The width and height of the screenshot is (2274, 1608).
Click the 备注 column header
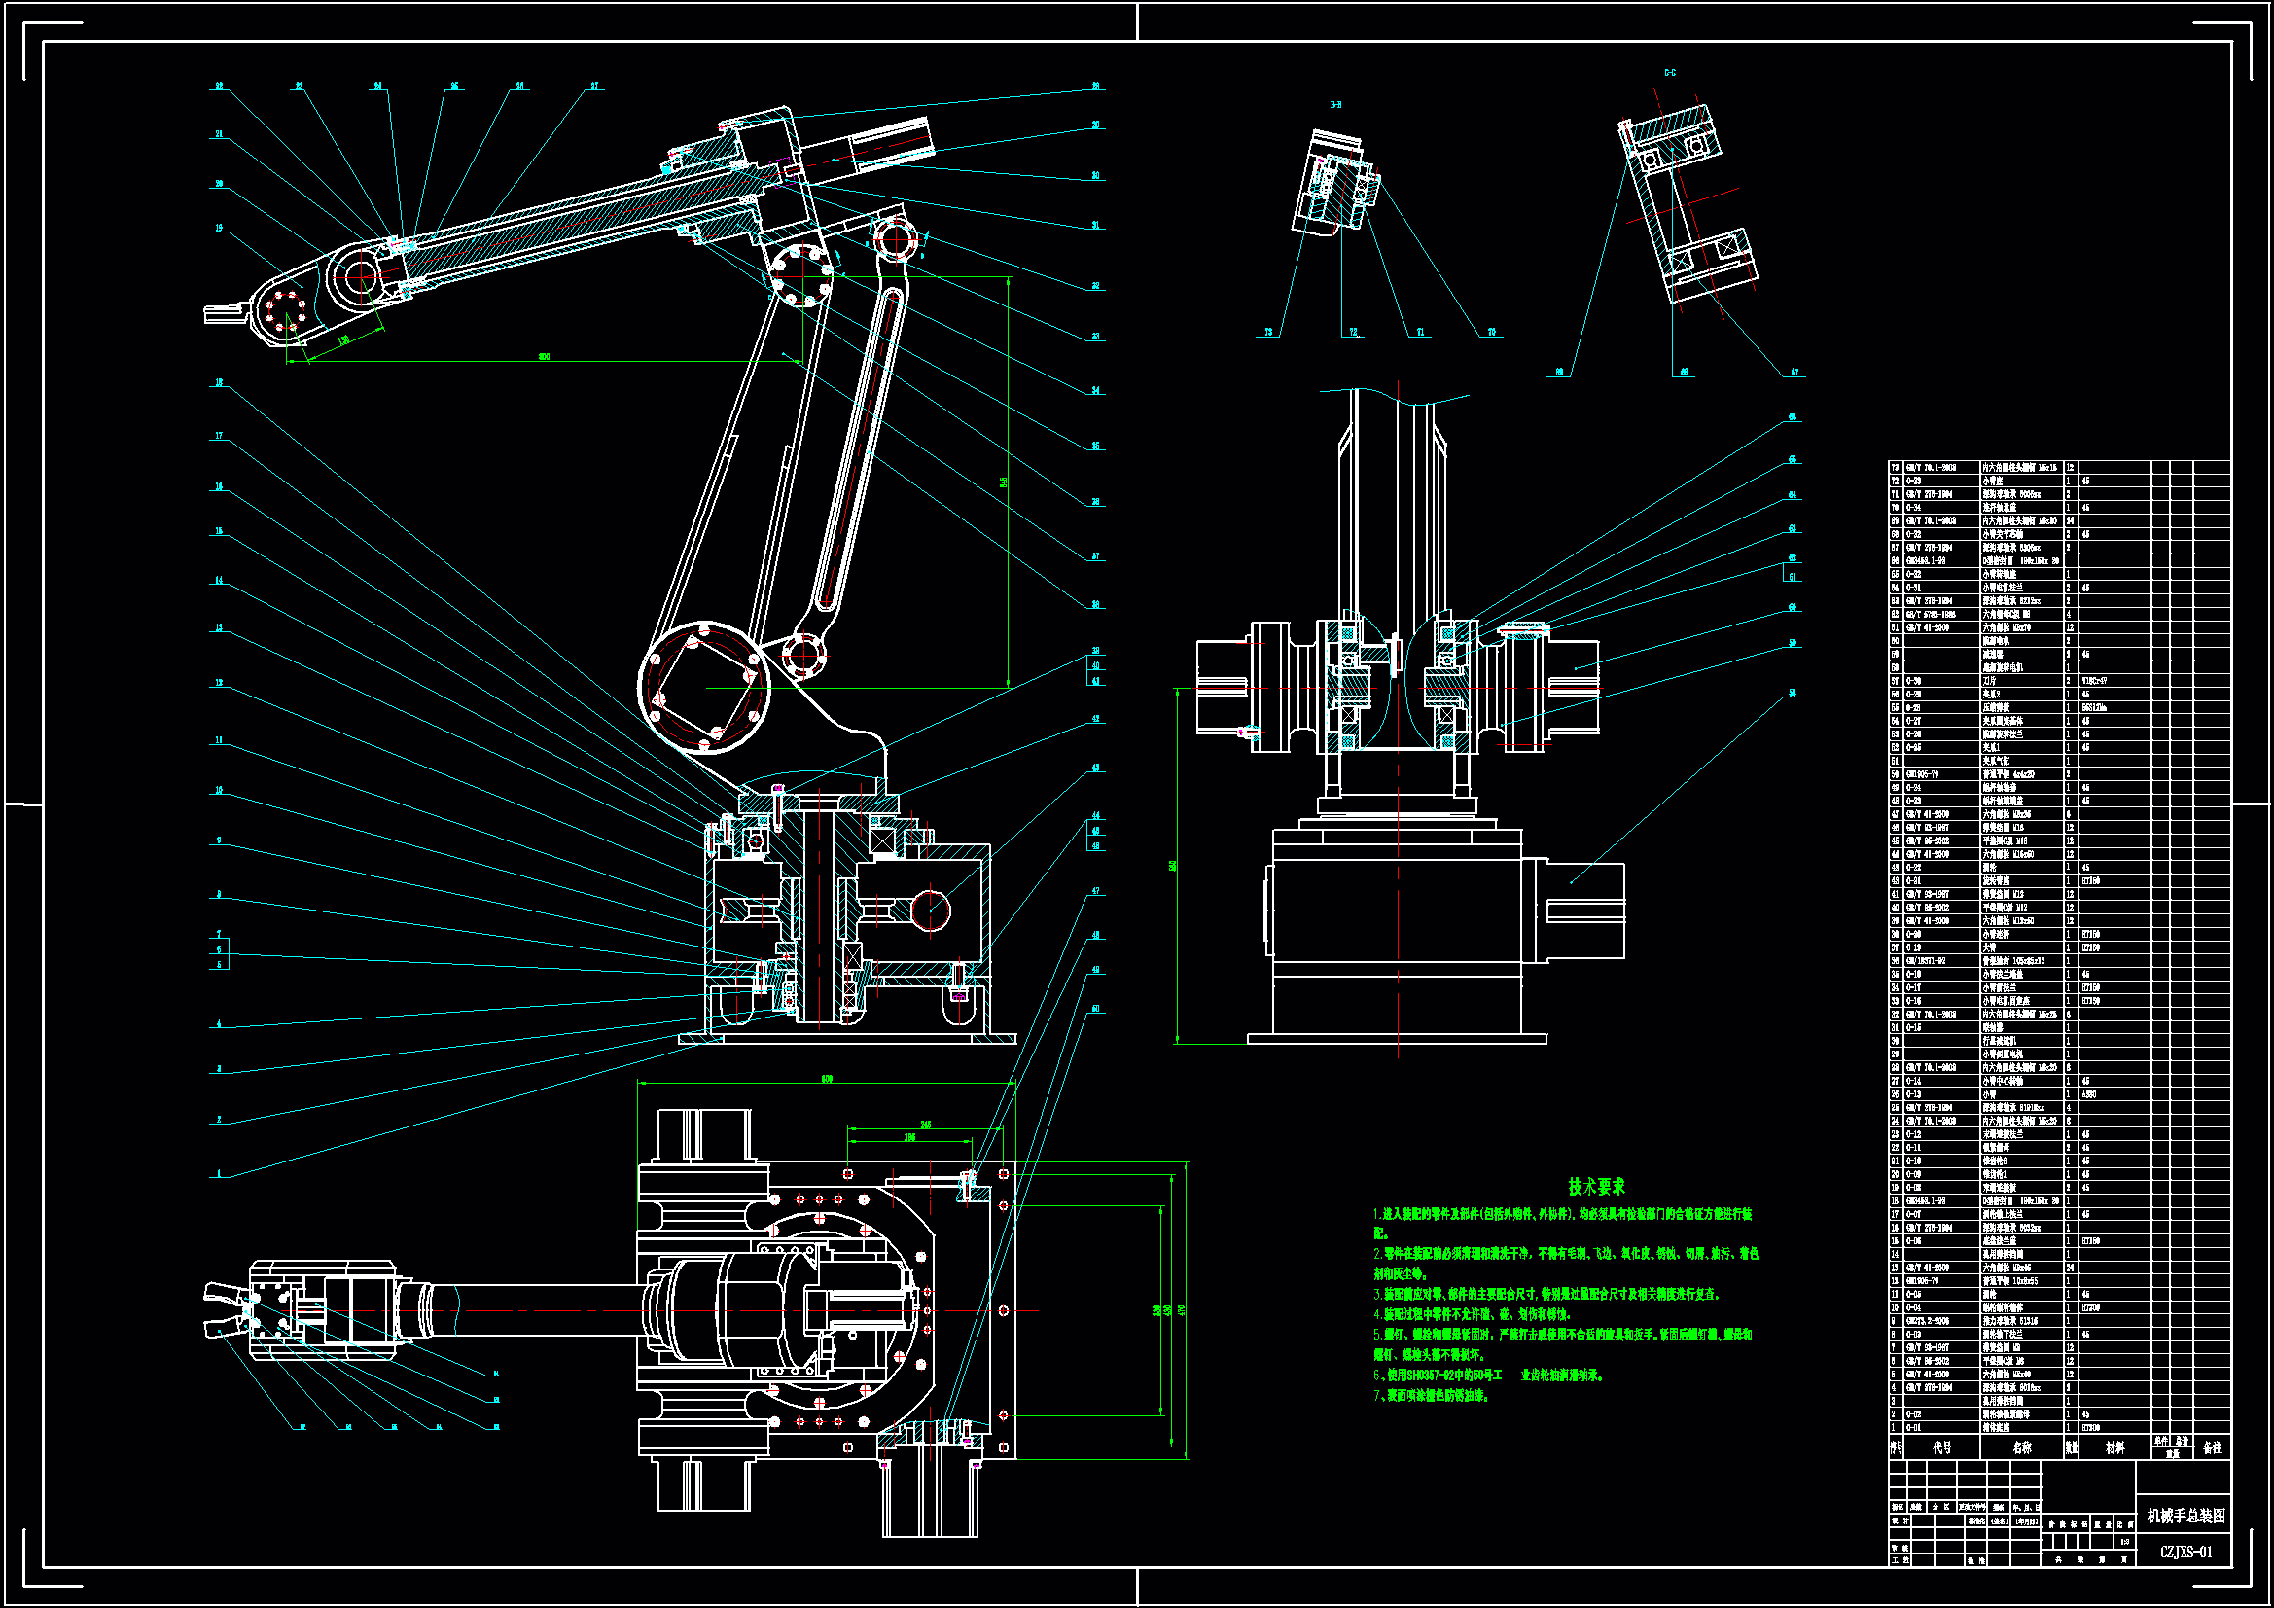pos(2212,1447)
